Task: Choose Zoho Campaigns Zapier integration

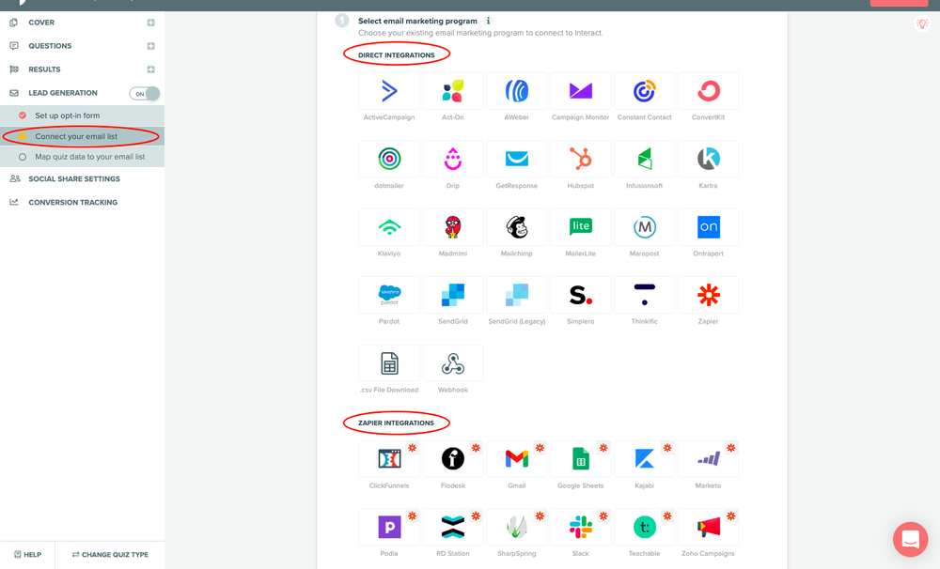Action: click(x=708, y=527)
